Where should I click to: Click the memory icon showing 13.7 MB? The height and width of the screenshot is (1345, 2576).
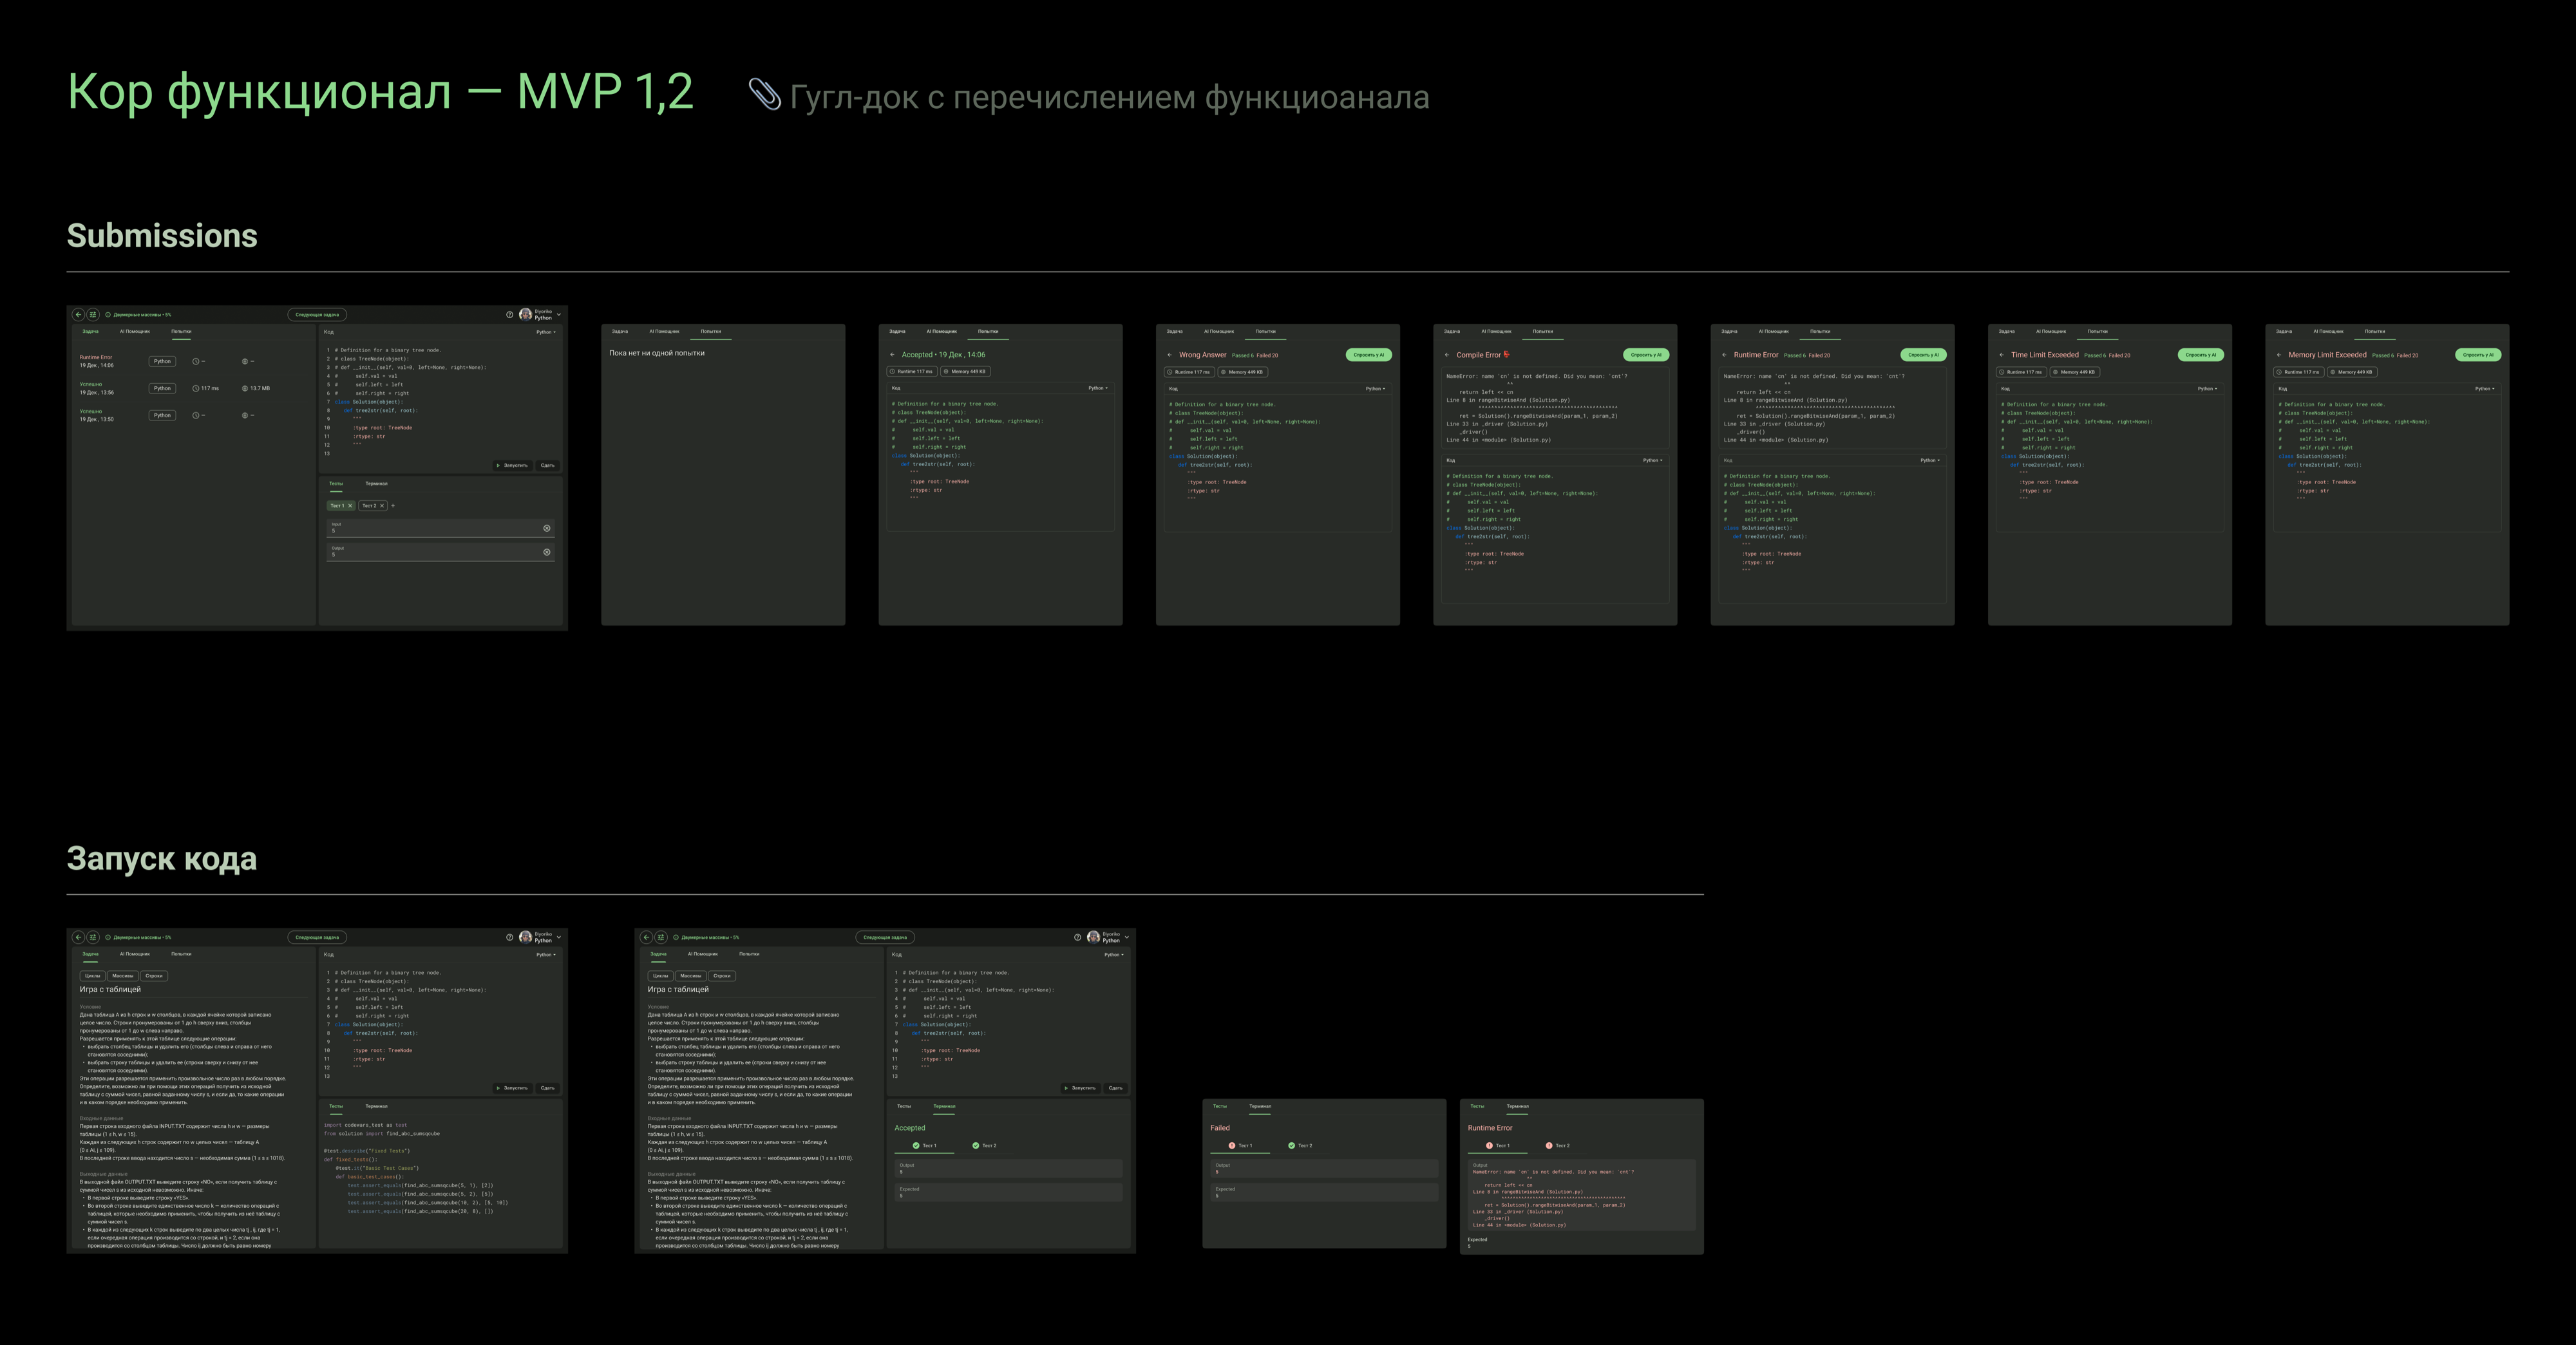[245, 389]
